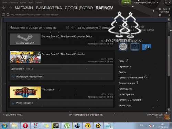
Task: Click the level 1 badge icon
Action: point(135,47)
